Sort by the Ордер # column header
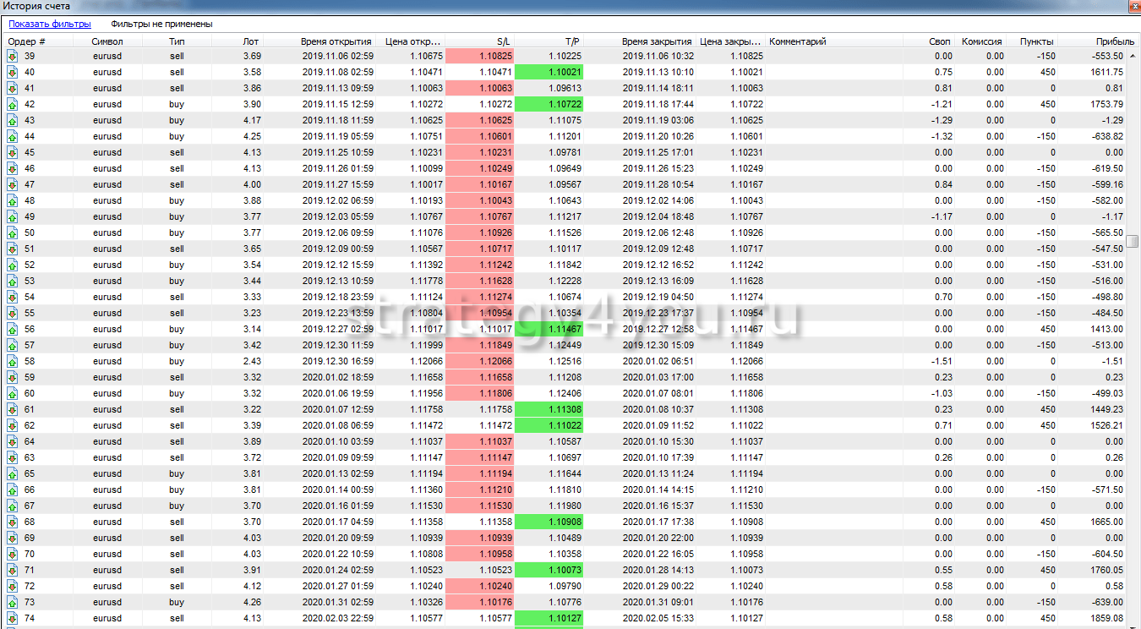Screen dimensions: 1141x629 (27, 41)
